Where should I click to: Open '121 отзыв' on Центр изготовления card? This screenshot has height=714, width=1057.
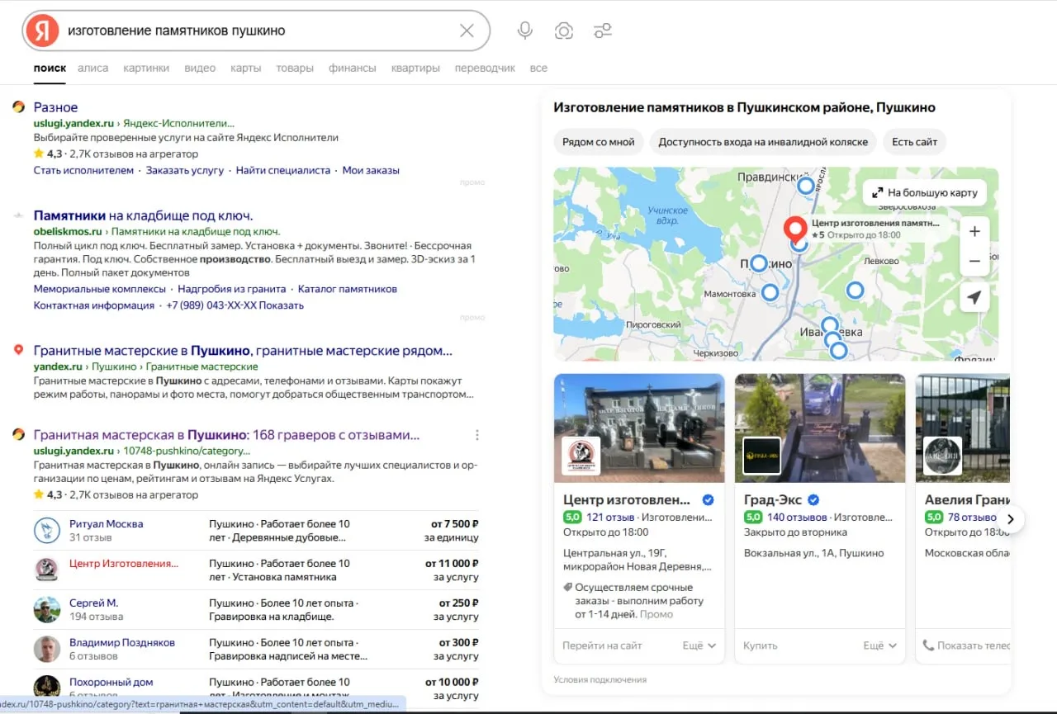click(x=610, y=517)
